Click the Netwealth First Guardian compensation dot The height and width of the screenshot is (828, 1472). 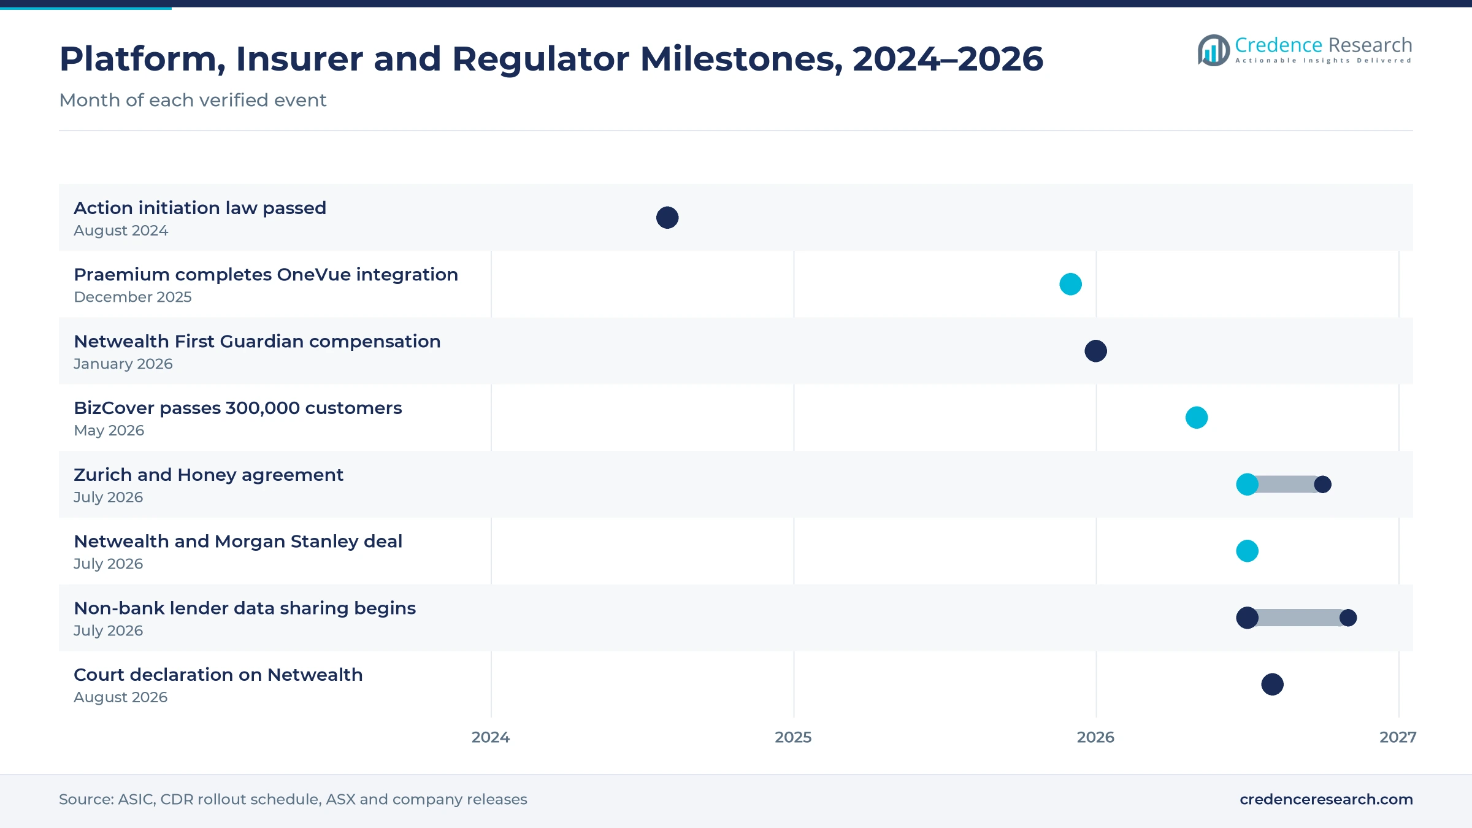click(x=1095, y=351)
